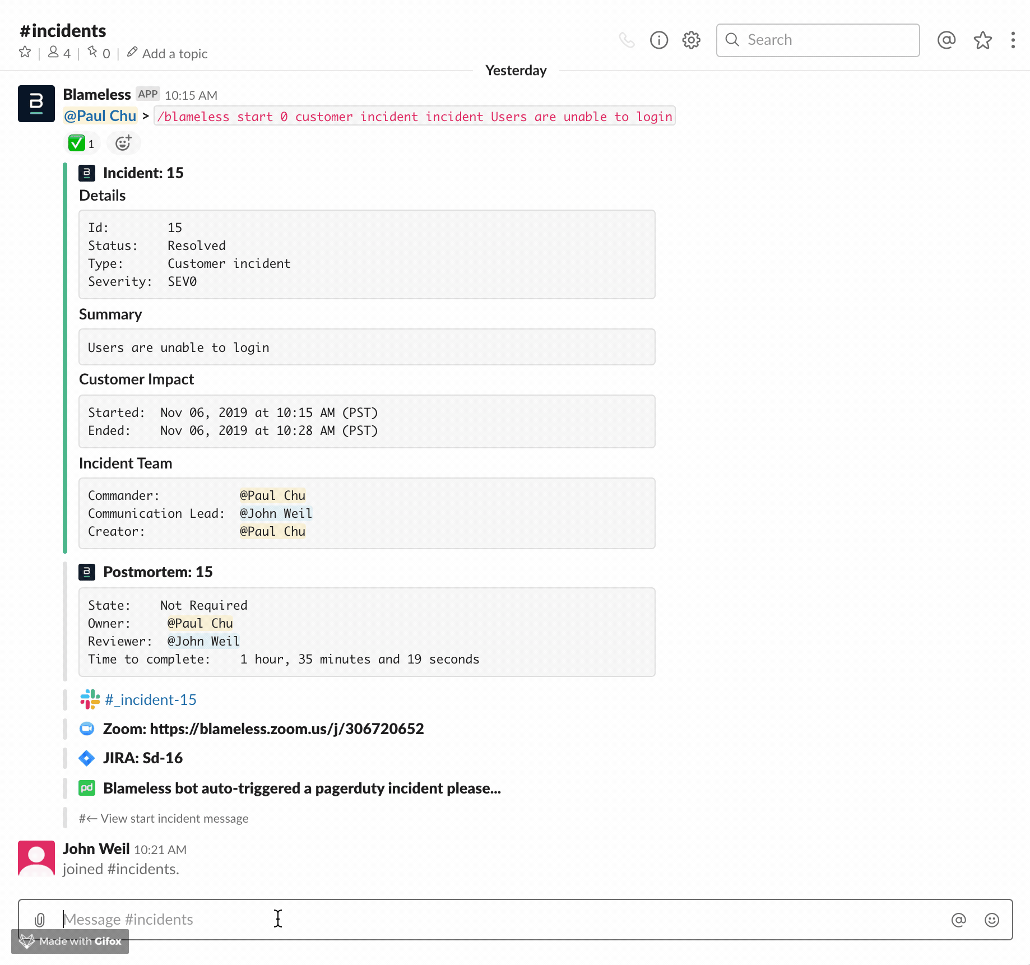This screenshot has width=1030, height=965.
Task: Open the Postmortem: 15 title
Action: click(x=158, y=572)
